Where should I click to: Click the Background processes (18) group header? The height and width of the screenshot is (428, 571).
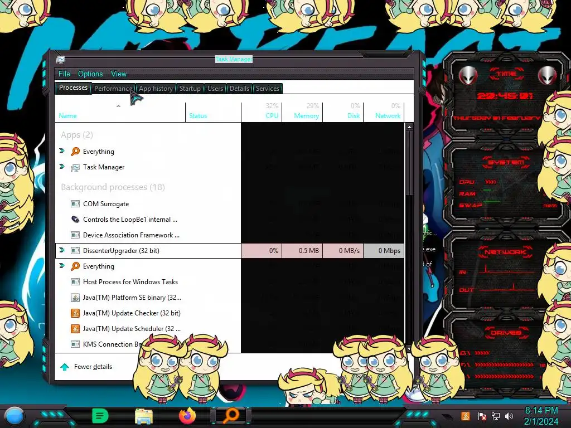pos(113,187)
